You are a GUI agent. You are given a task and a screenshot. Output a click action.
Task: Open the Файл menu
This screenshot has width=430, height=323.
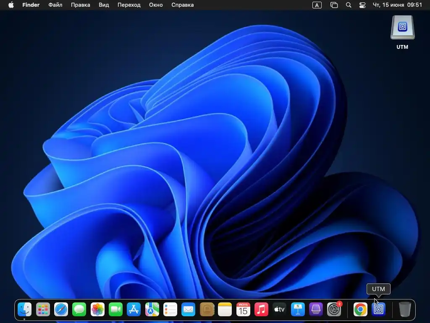55,5
